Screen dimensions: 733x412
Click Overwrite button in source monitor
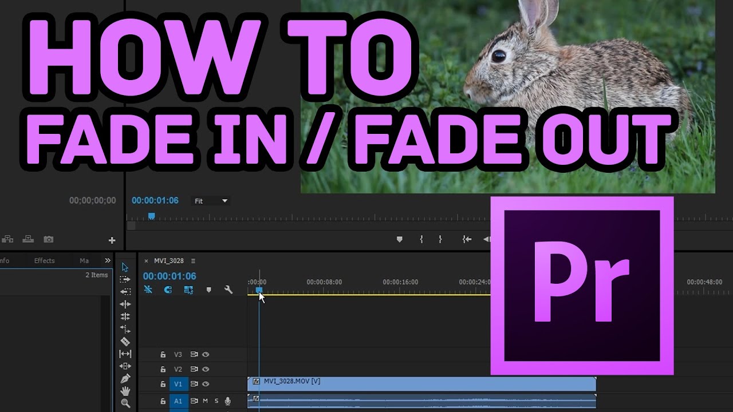point(27,239)
